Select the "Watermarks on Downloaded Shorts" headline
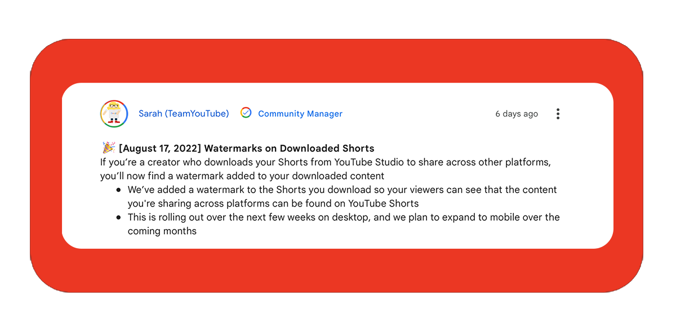 [289, 149]
